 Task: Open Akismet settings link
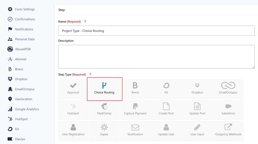pyautogui.click(x=21, y=59)
